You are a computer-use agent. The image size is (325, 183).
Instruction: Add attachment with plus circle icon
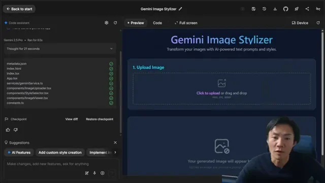(103, 173)
